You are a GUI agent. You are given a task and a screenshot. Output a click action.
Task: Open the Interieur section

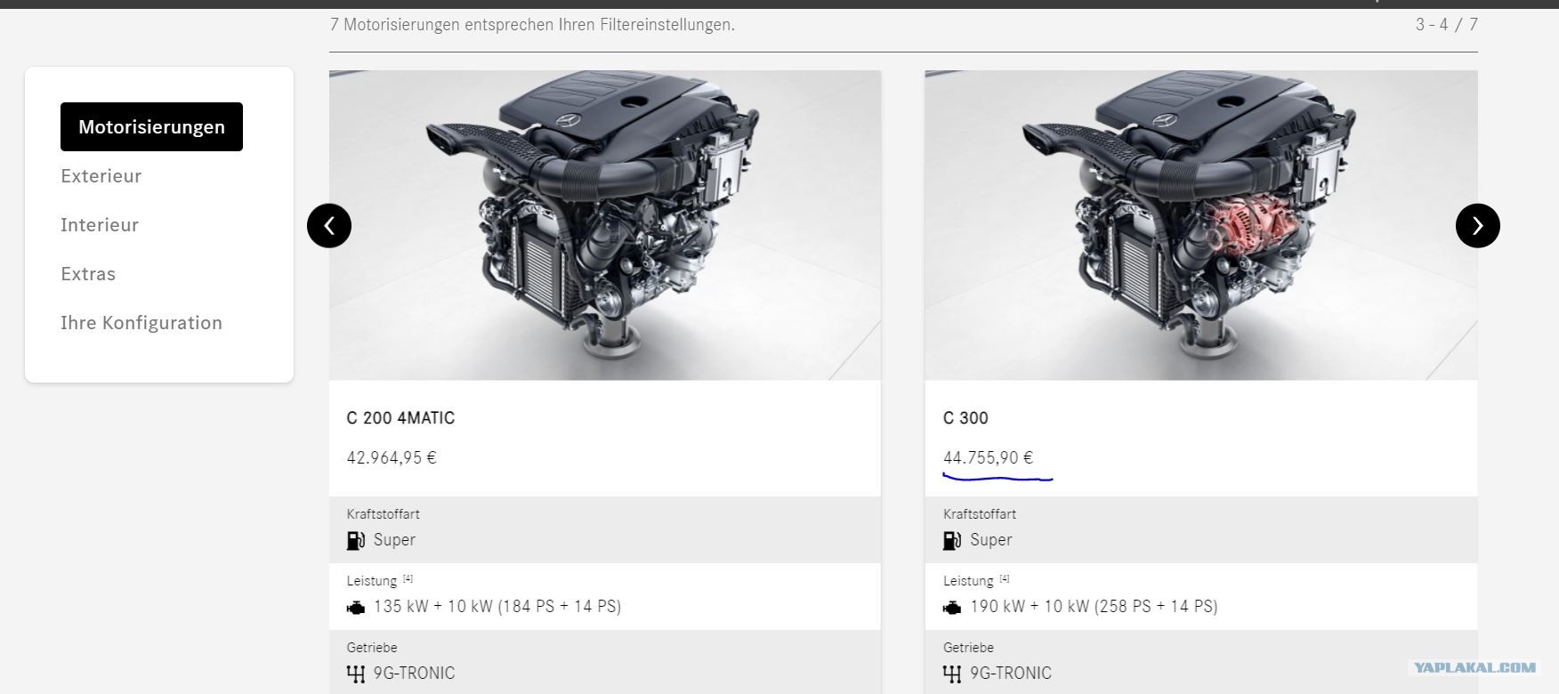tap(100, 225)
